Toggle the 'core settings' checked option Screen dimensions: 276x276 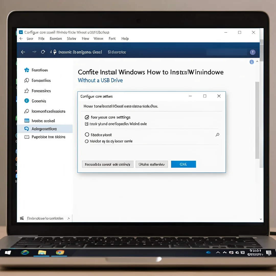[x=87, y=117]
